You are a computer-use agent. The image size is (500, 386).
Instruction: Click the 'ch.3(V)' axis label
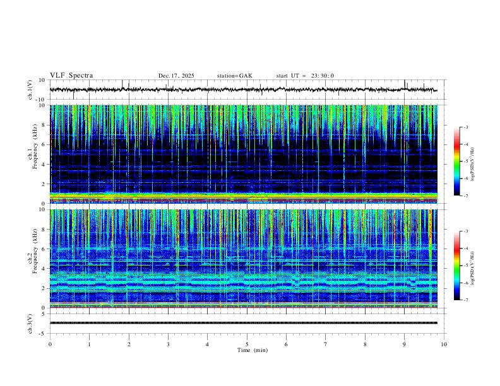[x=30, y=324]
